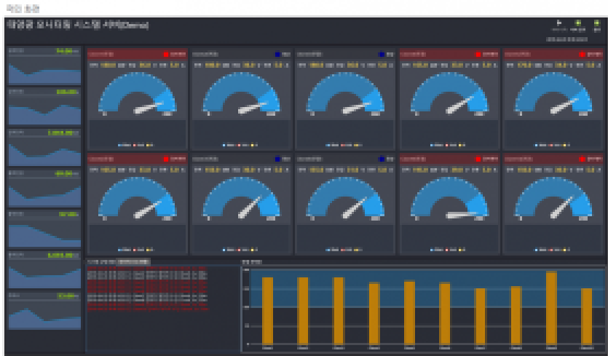
Task: Click the last orange bar in bar chart
Action: 587,317
